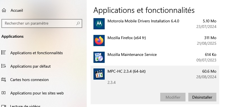
Task: Click the MPC-HC 321 clapperboard icon
Action: 99,74
